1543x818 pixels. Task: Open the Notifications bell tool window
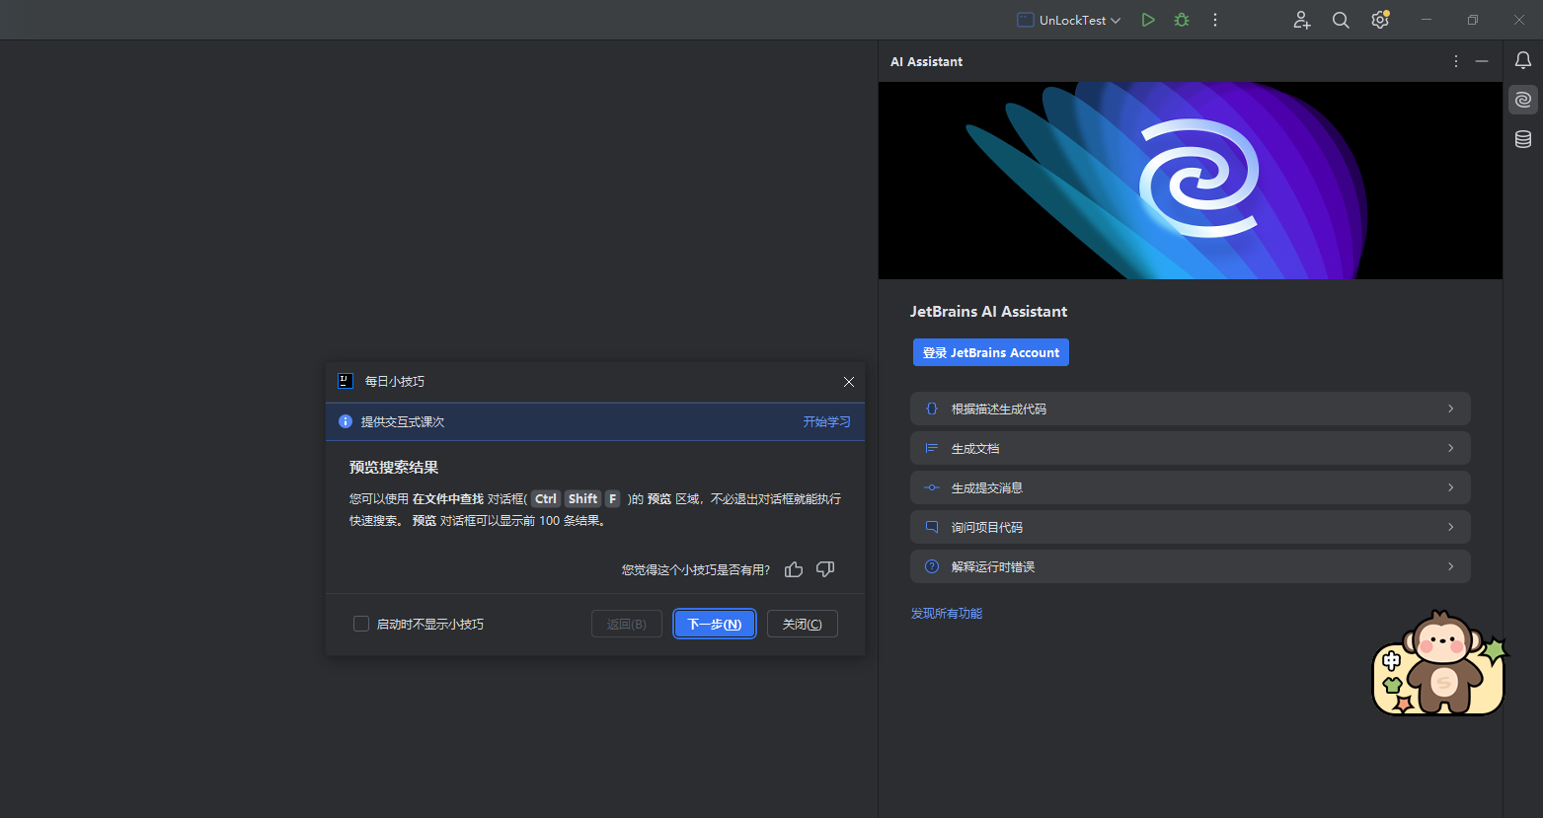1523,60
